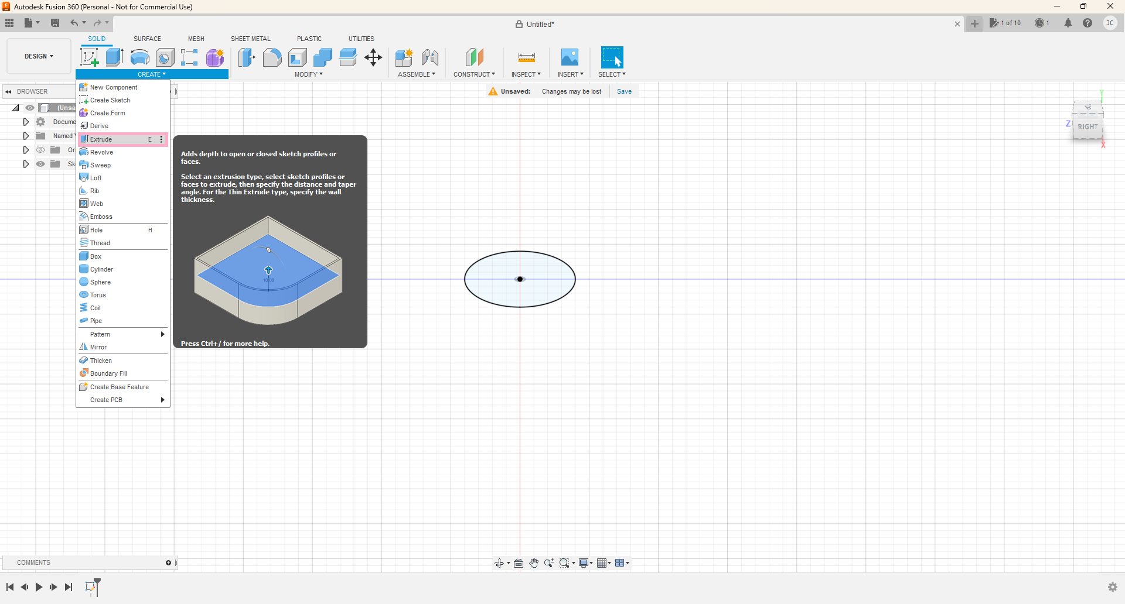The height and width of the screenshot is (604, 1125).
Task: Open the MODIFY dropdown menu
Action: [x=309, y=74]
